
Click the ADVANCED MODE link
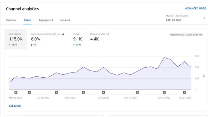195,8
